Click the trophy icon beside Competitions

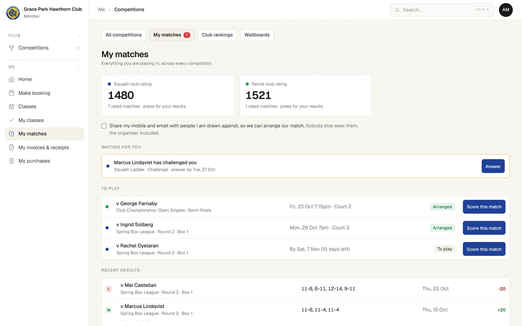click(11, 48)
